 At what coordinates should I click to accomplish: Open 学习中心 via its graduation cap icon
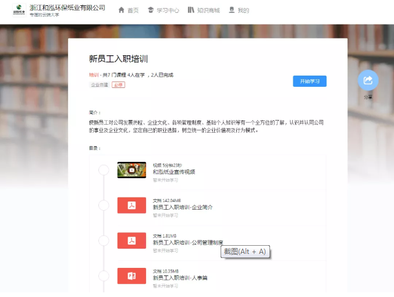pos(151,10)
